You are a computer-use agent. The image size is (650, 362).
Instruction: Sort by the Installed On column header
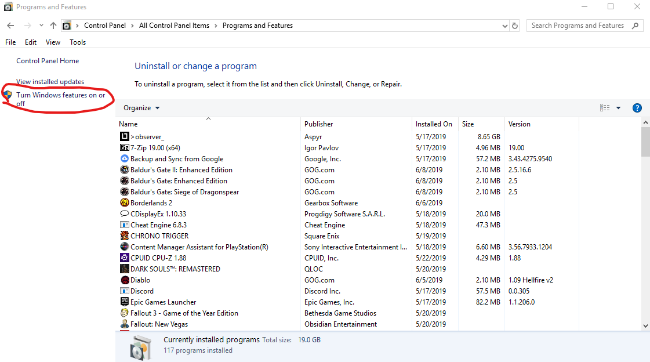(435, 124)
